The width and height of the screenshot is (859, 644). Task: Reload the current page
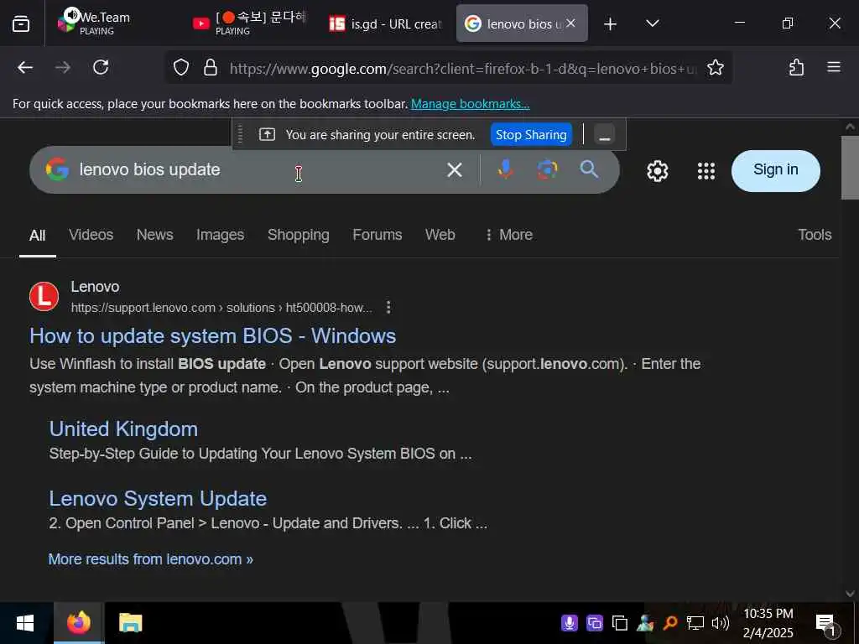click(x=101, y=67)
